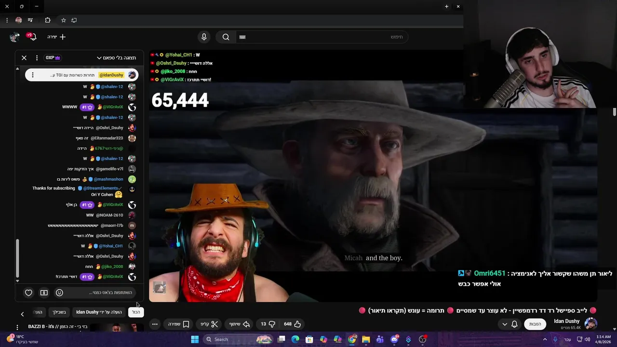Open Windows Start menu
The width and height of the screenshot is (617, 347).
tap(195, 339)
